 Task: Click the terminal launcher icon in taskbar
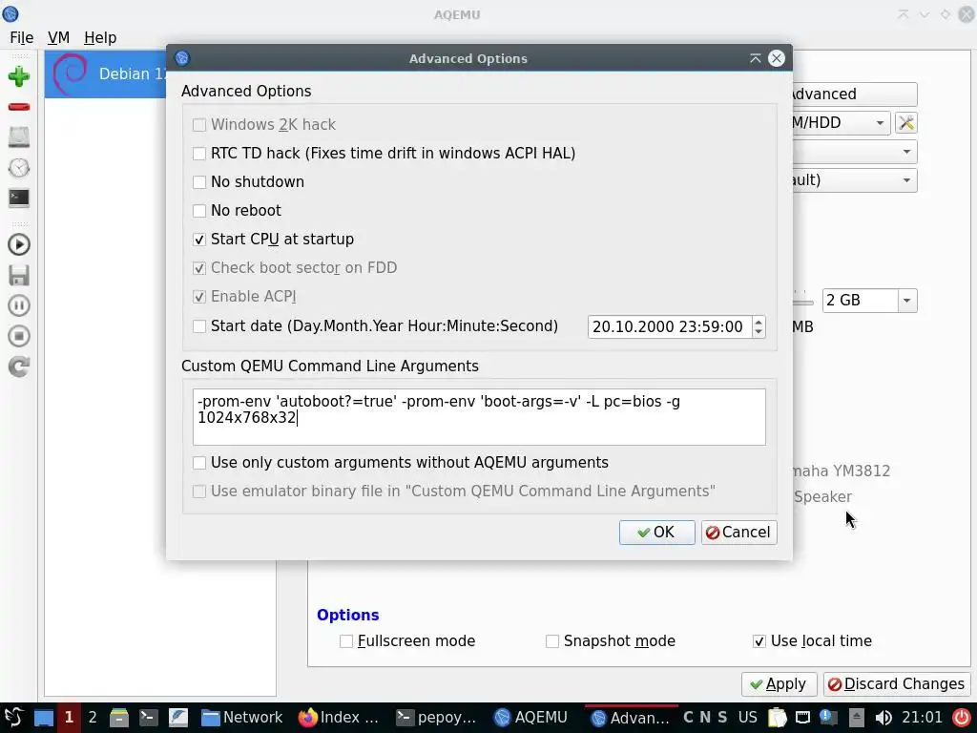pos(148,718)
